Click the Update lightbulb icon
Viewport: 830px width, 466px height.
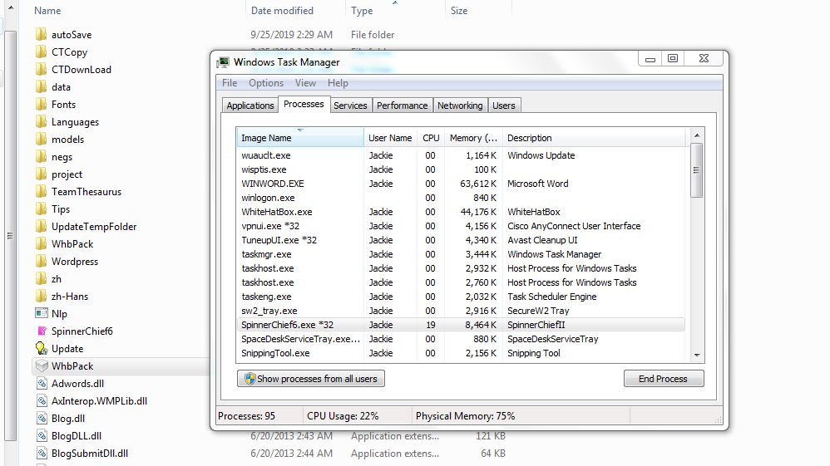[41, 348]
